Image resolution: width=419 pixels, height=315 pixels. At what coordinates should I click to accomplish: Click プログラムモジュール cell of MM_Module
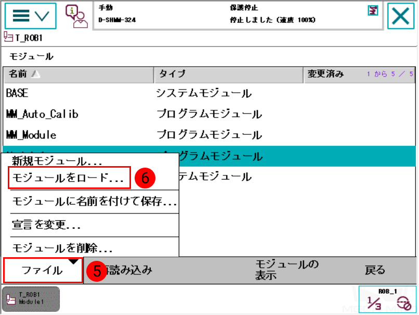[209, 135]
